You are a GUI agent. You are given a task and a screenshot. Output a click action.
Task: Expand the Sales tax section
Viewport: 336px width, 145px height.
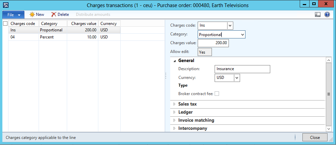click(x=175, y=104)
